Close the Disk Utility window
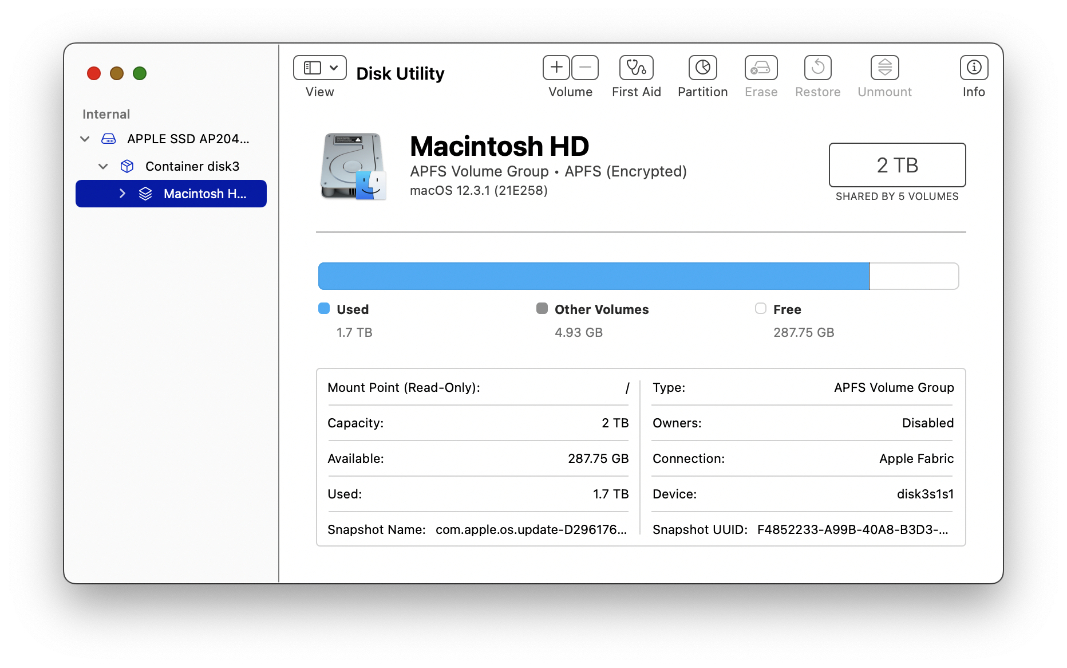The image size is (1067, 668). (x=94, y=73)
